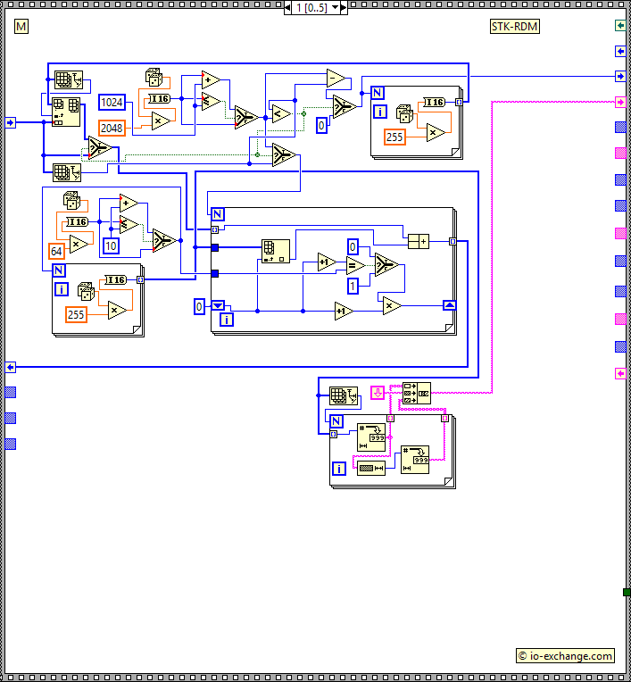This screenshot has width=631, height=682.
Task: Click the 2048 orange constant
Action: click(x=112, y=129)
